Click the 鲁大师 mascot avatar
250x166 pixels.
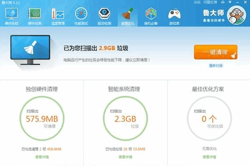click(237, 15)
